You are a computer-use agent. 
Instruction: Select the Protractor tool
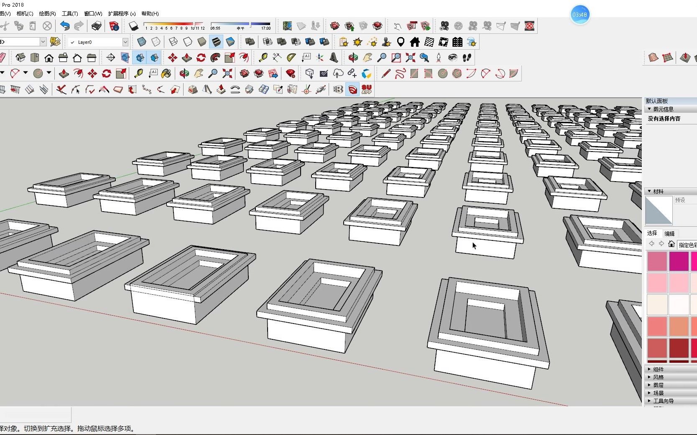[x=291, y=58]
